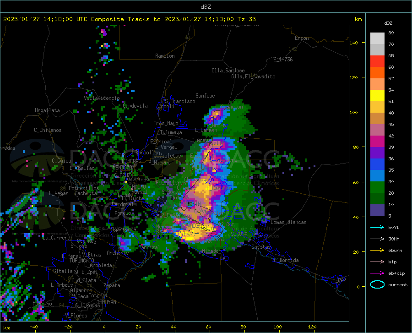The height and width of the screenshot is (333, 412).
Task: Click the small storm cell near Ugarteche
Action: 125,242
